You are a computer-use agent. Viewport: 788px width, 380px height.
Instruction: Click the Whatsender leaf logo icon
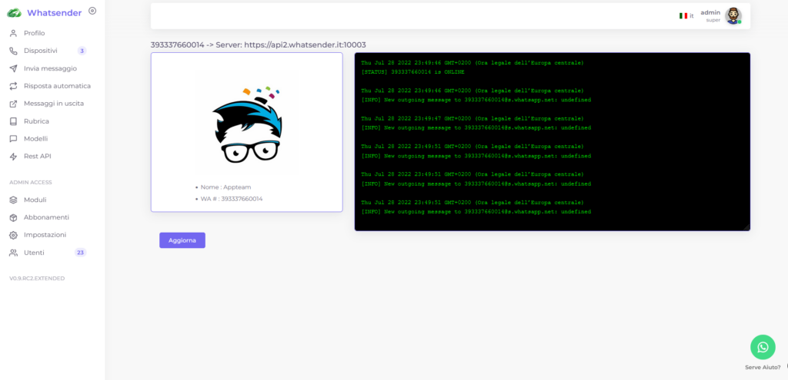pyautogui.click(x=14, y=13)
